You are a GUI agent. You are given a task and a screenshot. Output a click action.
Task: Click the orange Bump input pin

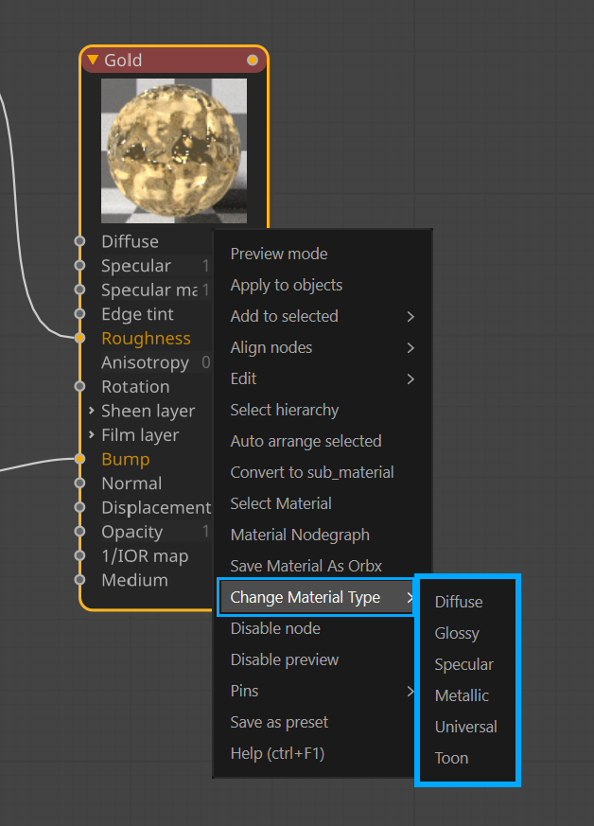[80, 460]
